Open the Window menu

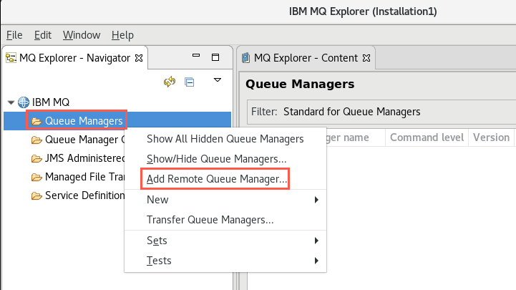(x=82, y=35)
